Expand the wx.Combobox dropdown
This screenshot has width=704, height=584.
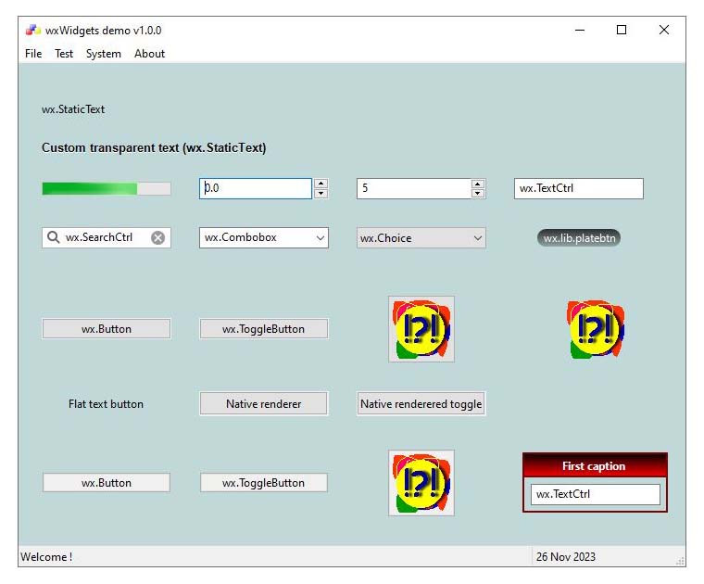(x=320, y=238)
